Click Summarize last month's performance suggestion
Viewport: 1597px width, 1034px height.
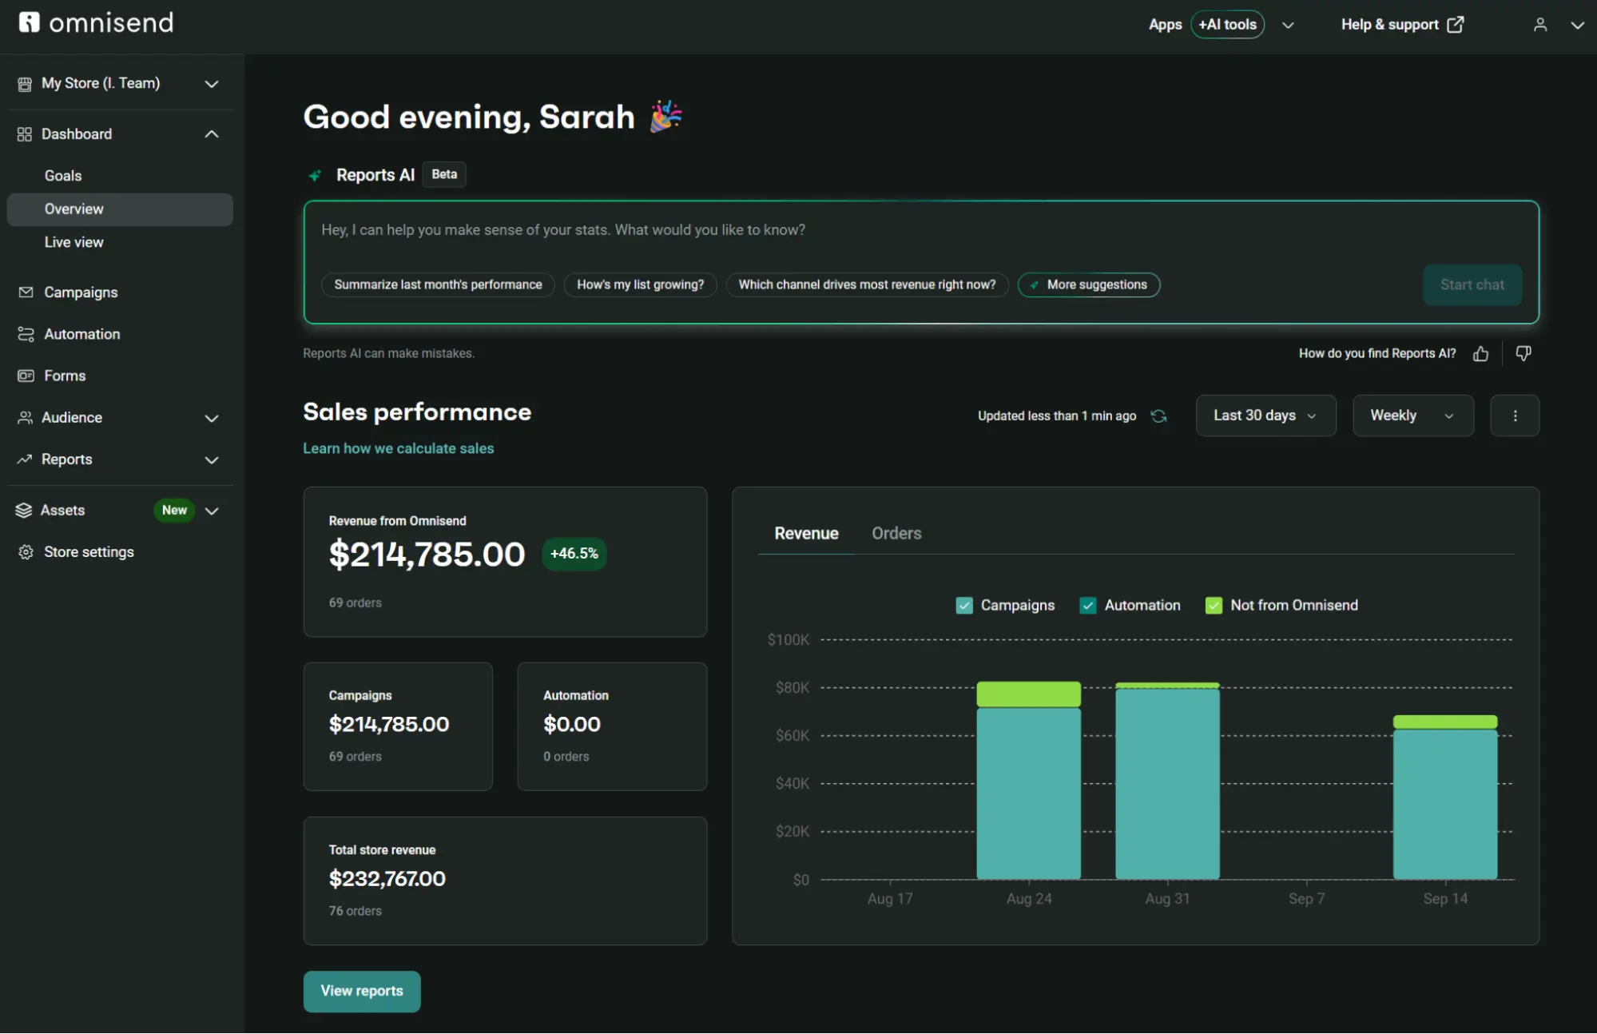(438, 284)
